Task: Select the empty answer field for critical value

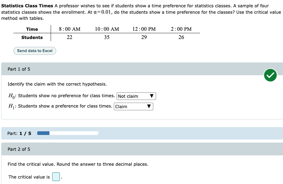Action: click(x=56, y=177)
